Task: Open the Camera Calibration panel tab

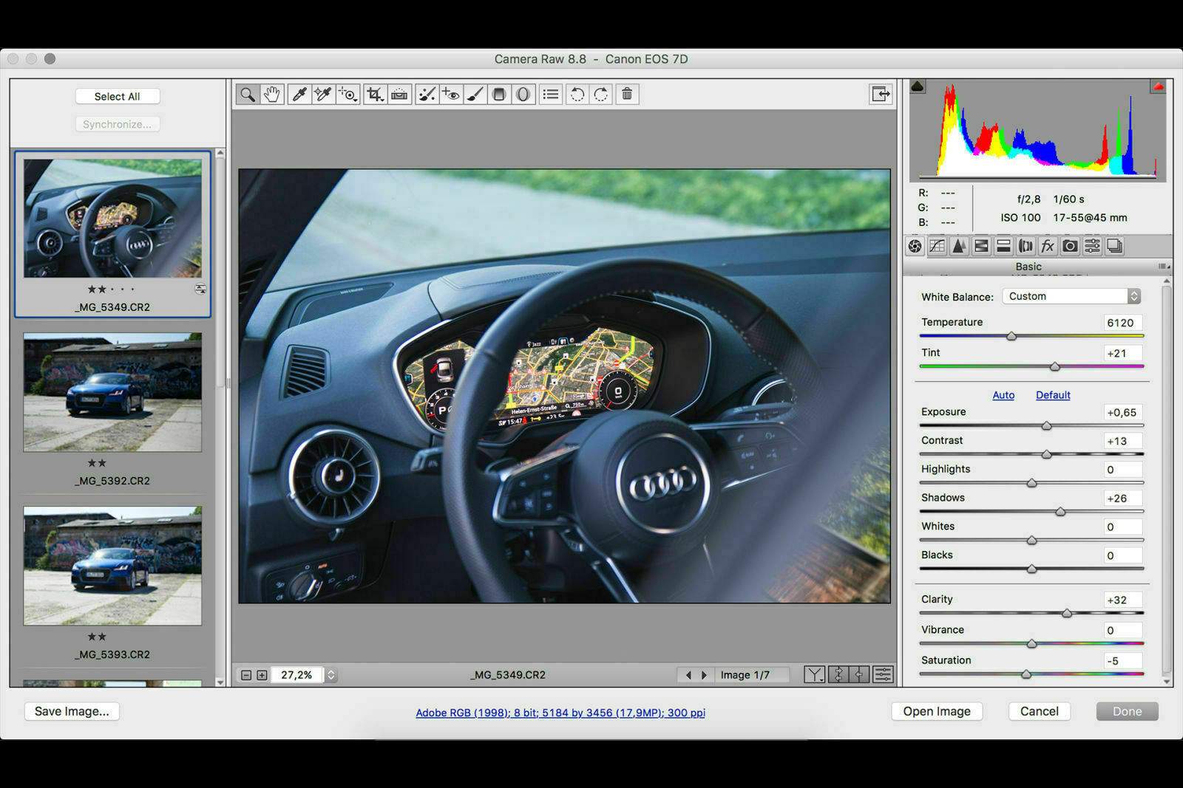Action: tap(1070, 246)
